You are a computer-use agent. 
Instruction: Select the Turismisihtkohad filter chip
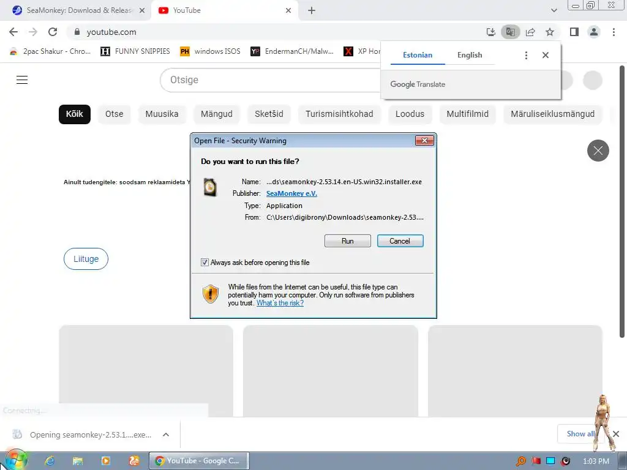click(339, 114)
